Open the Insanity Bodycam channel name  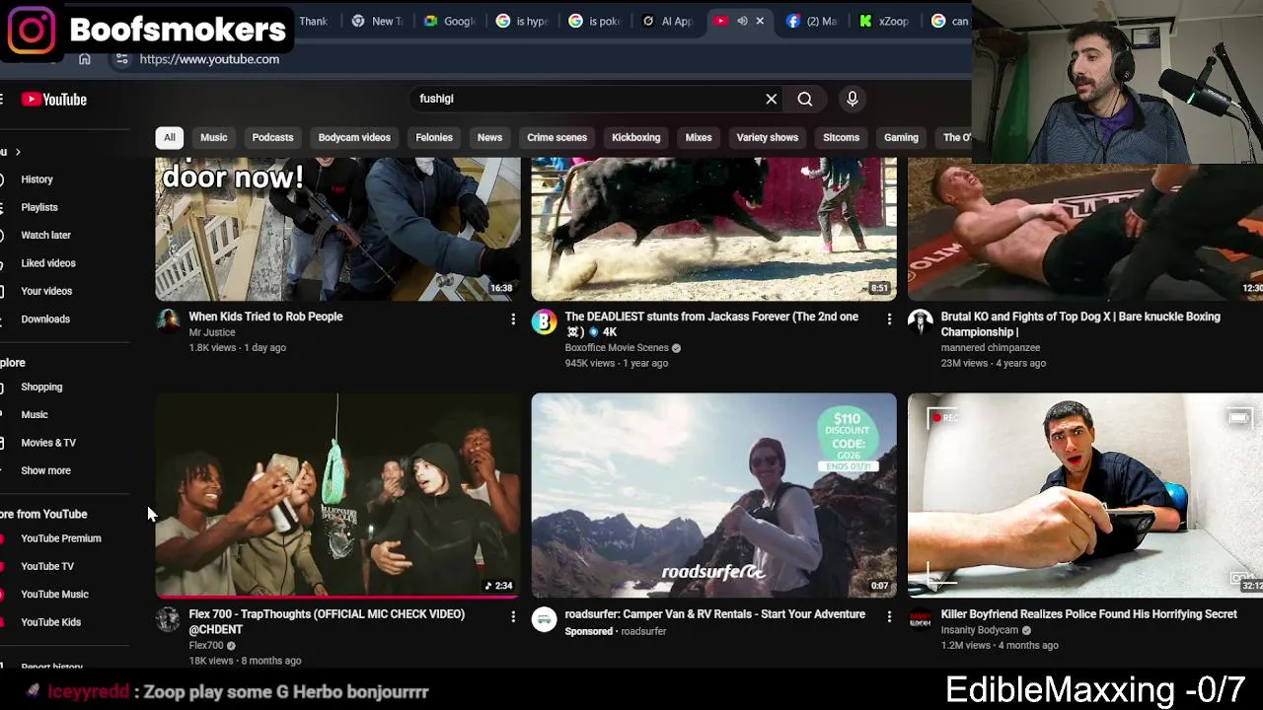(x=980, y=630)
